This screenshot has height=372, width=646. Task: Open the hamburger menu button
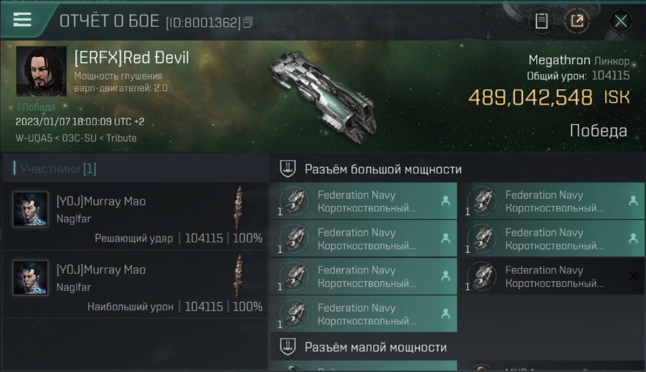22,19
